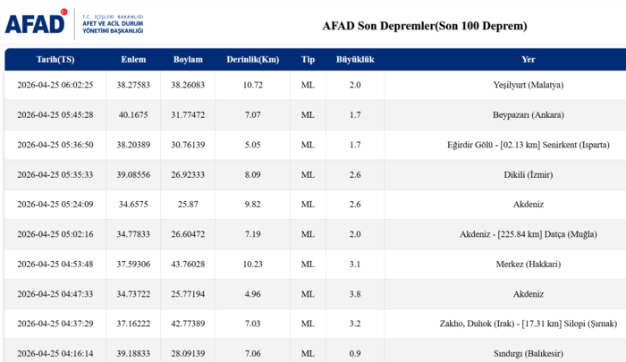Click longitude value 25.87

coord(188,205)
